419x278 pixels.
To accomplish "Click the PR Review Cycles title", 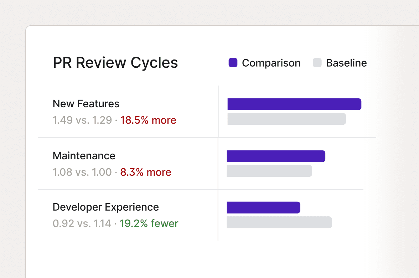I will tap(115, 63).
